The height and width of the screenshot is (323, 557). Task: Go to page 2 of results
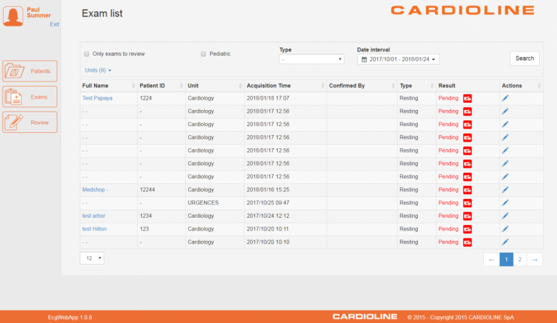tap(520, 260)
